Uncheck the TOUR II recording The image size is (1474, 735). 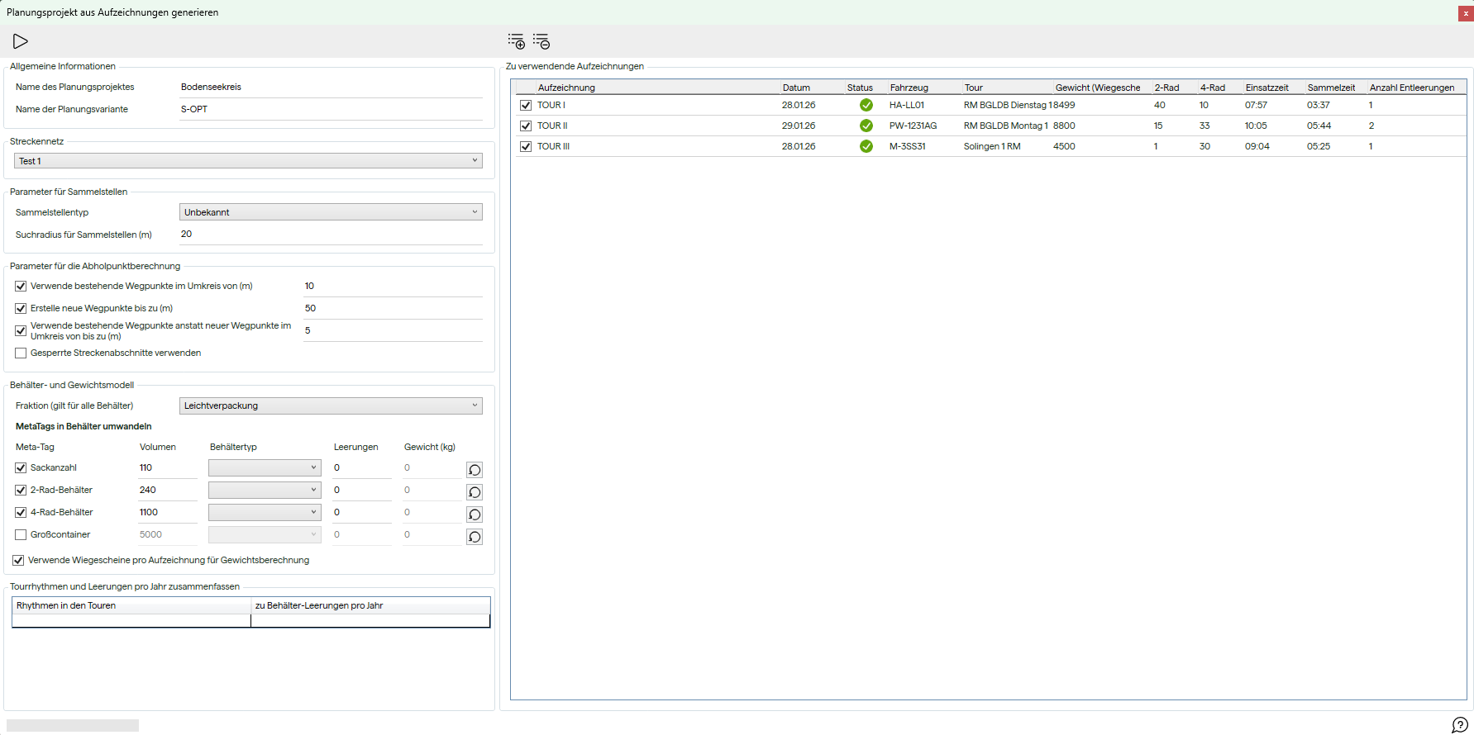(526, 126)
